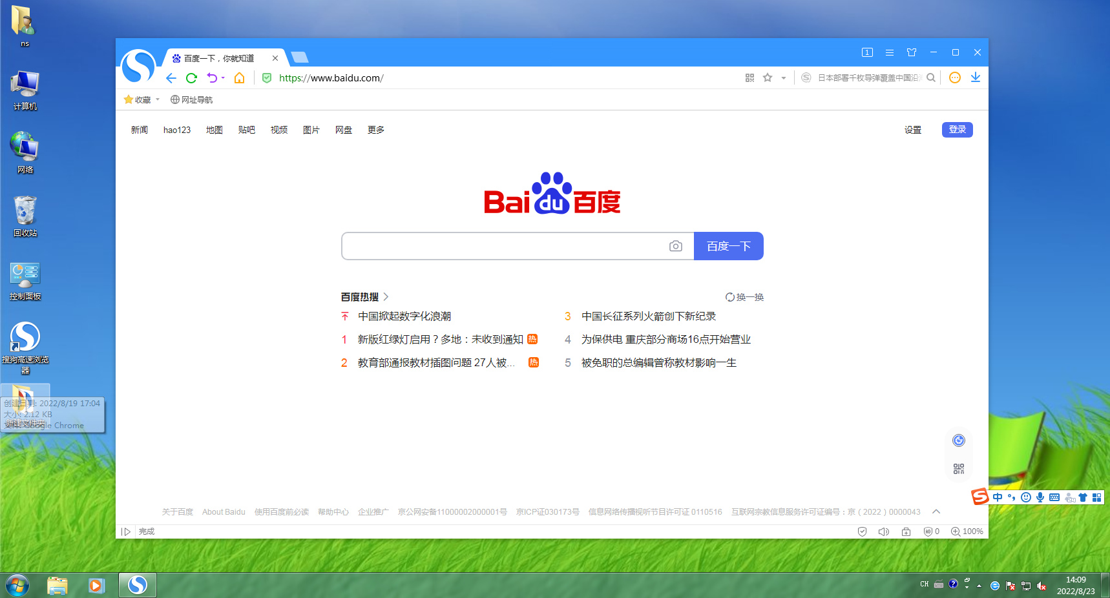Open hot search 中国长征系列火箭创下新纪录
Image resolution: width=1110 pixels, height=598 pixels.
[x=649, y=316]
